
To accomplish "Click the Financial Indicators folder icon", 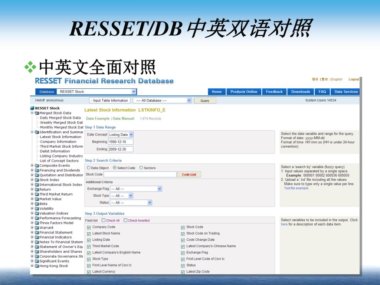I will pyautogui.click(x=37, y=237).
